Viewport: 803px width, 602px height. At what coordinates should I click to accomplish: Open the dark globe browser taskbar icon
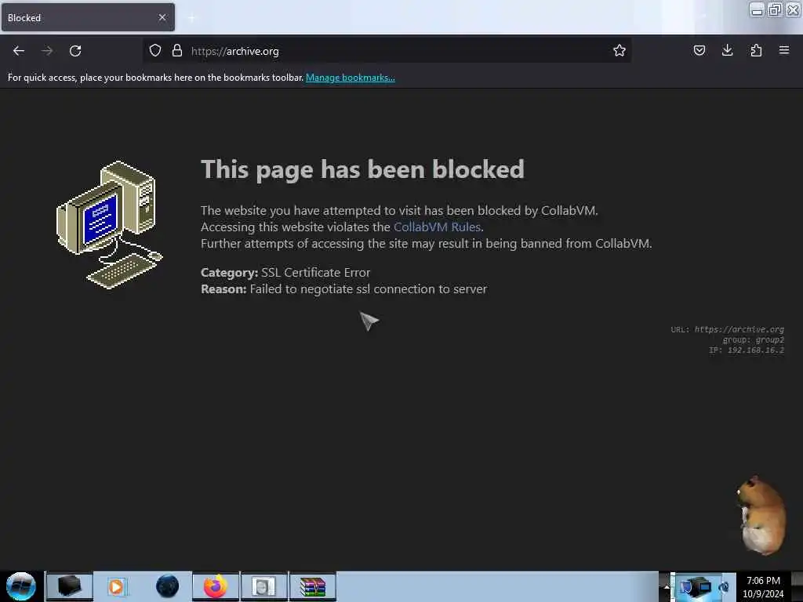pos(167,586)
